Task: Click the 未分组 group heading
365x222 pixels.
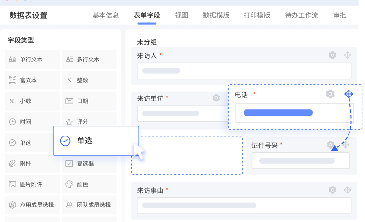Action: click(x=147, y=42)
